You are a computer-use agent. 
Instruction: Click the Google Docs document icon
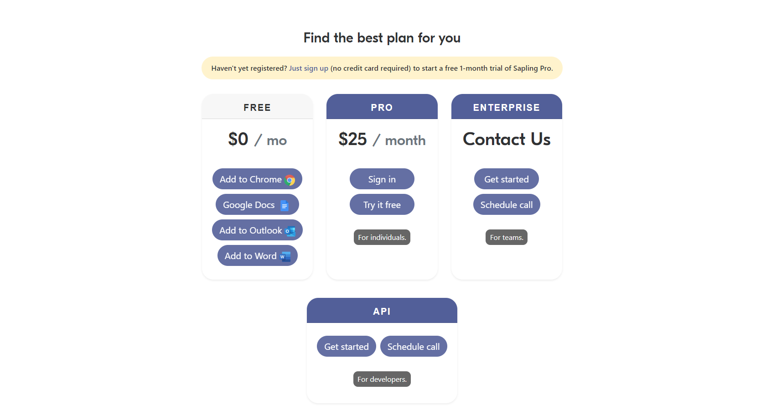[285, 206]
